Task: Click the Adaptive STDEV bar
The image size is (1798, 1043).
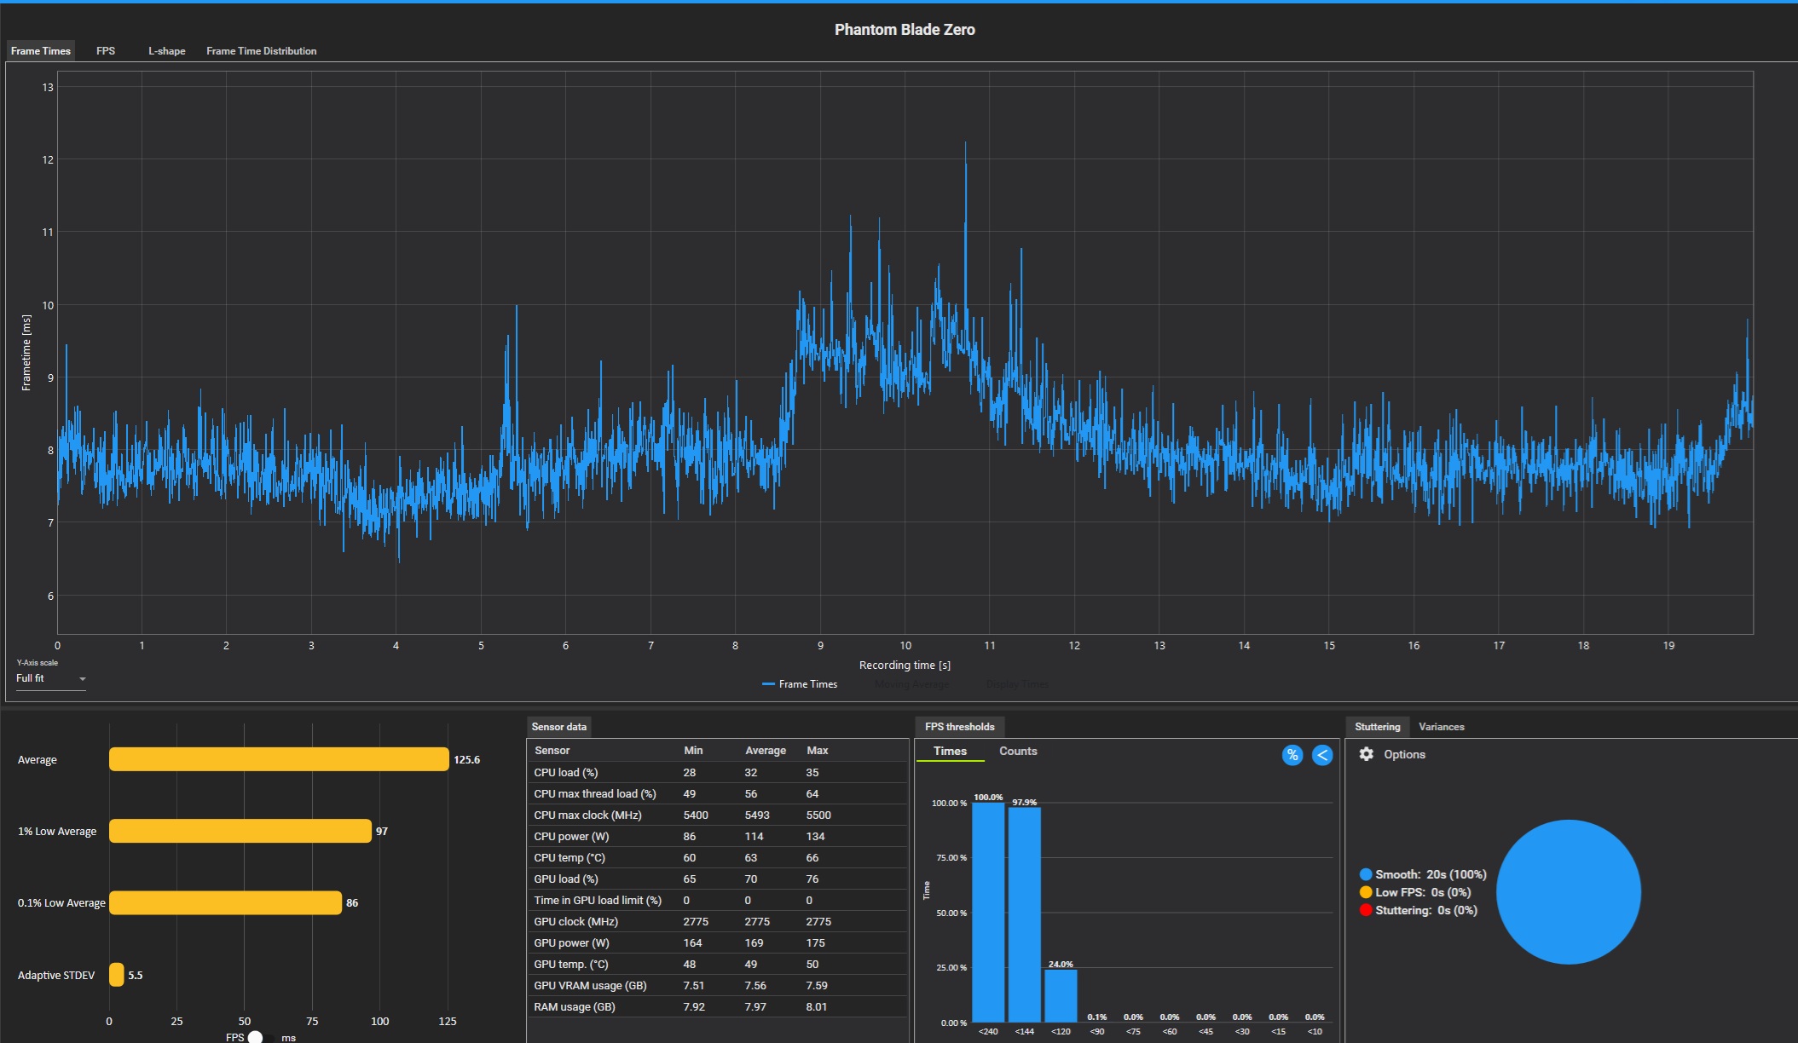Action: click(x=117, y=975)
